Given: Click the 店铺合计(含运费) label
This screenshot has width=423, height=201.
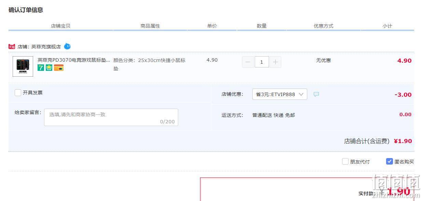Looking at the screenshot, I should click(x=367, y=141).
